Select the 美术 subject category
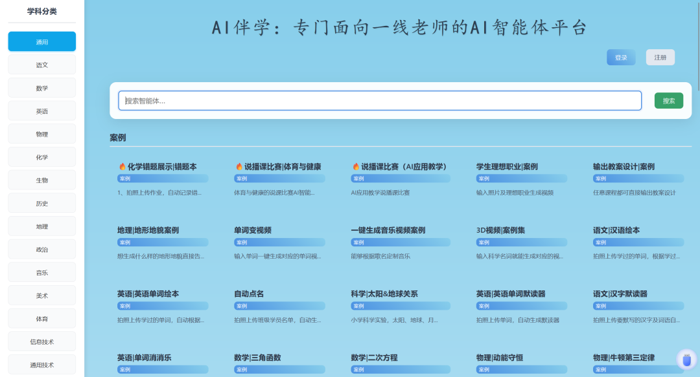The height and width of the screenshot is (377, 700). coord(42,296)
